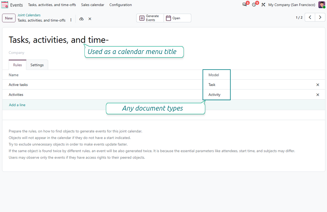Go to previous record arrow
This screenshot has height=212, width=327.
[x=310, y=17]
